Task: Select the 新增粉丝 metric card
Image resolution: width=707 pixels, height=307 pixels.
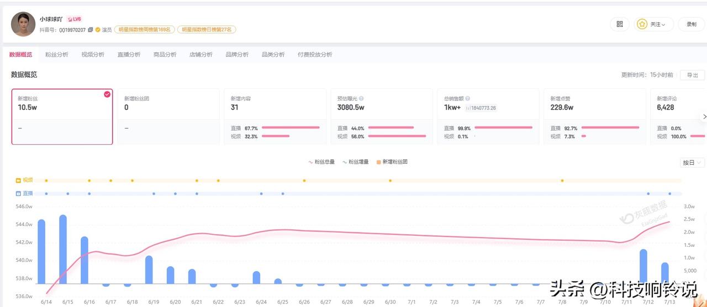Action: point(62,117)
